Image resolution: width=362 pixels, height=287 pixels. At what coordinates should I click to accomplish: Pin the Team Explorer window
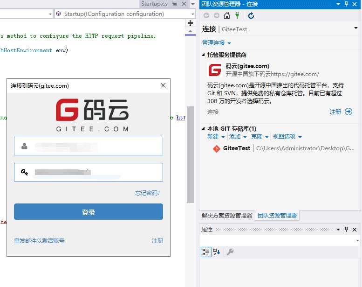[346, 4]
